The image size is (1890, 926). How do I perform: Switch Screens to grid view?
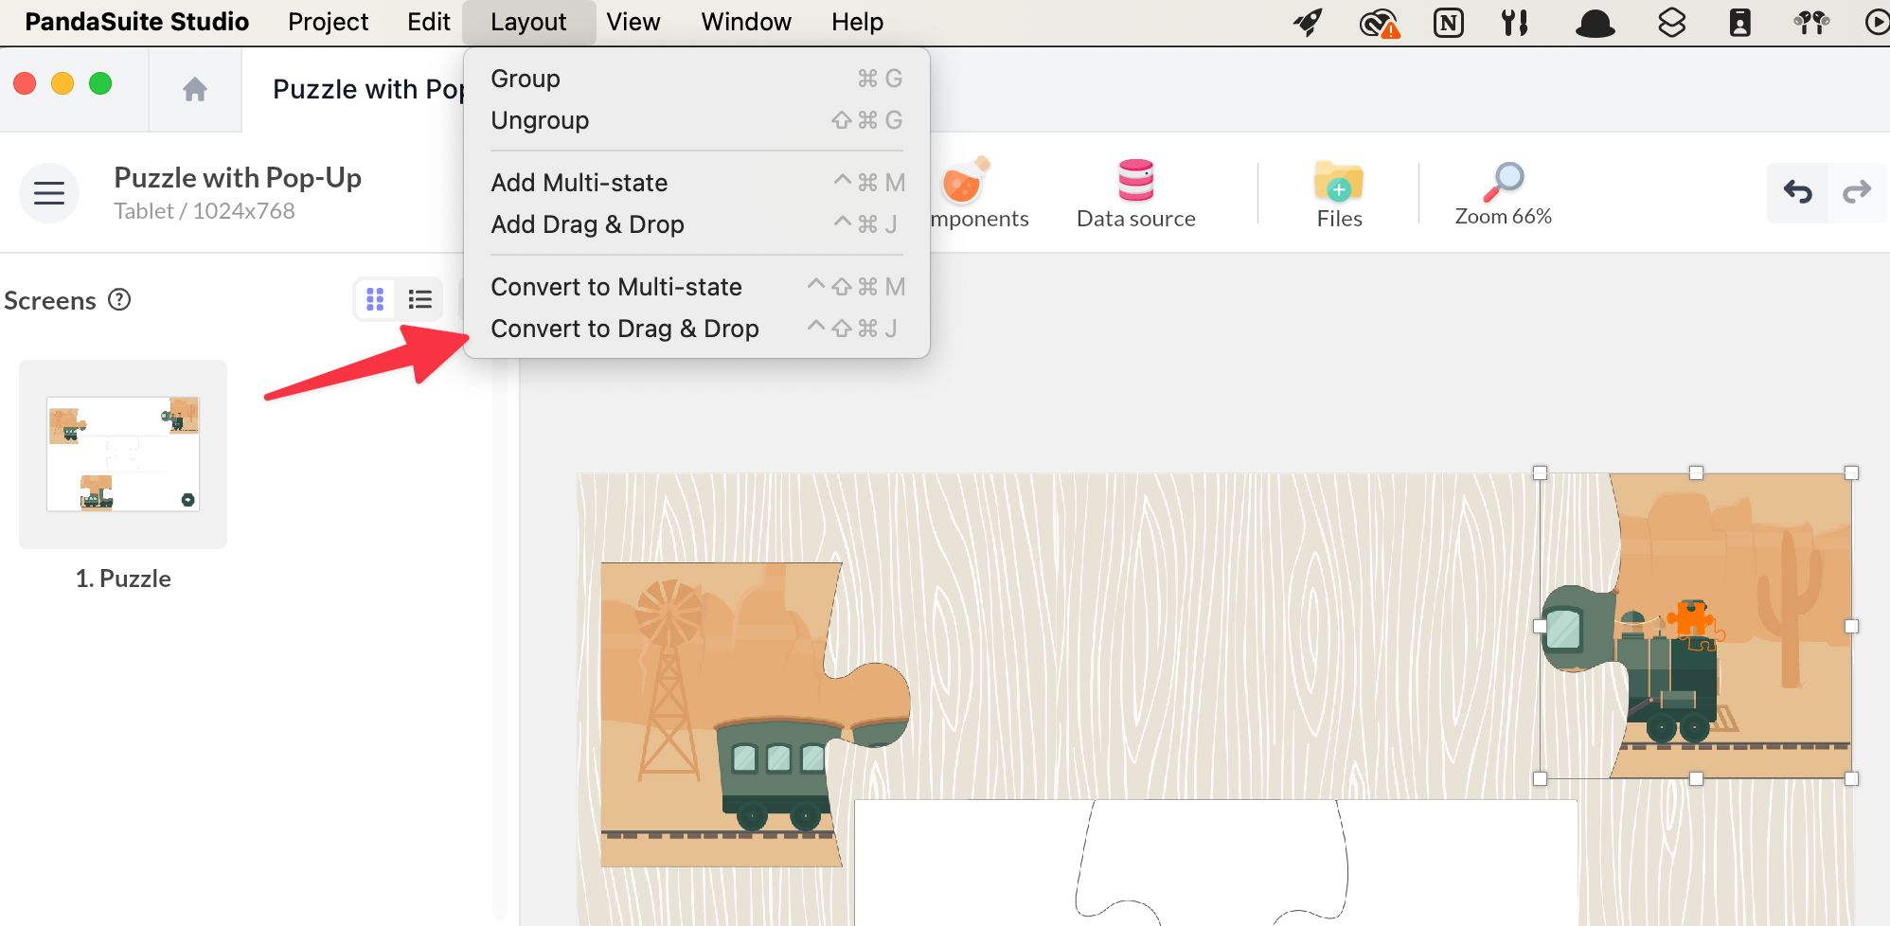tap(375, 300)
